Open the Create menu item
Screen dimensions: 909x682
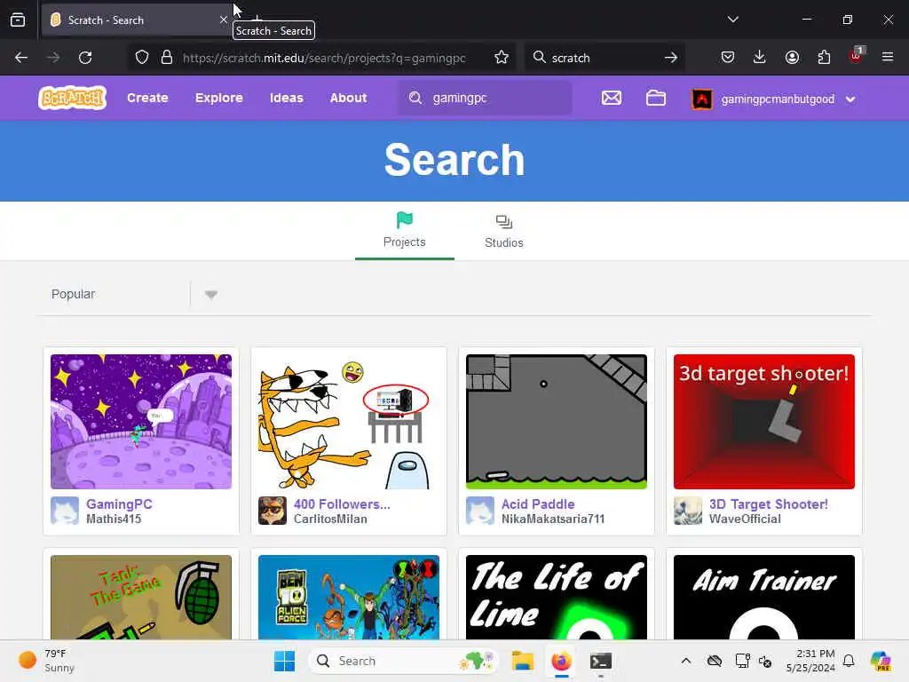pyautogui.click(x=148, y=98)
